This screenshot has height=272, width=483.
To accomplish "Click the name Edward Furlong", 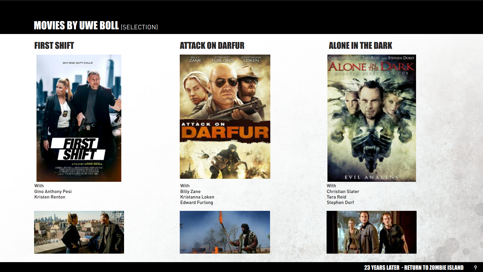I will (196, 202).
